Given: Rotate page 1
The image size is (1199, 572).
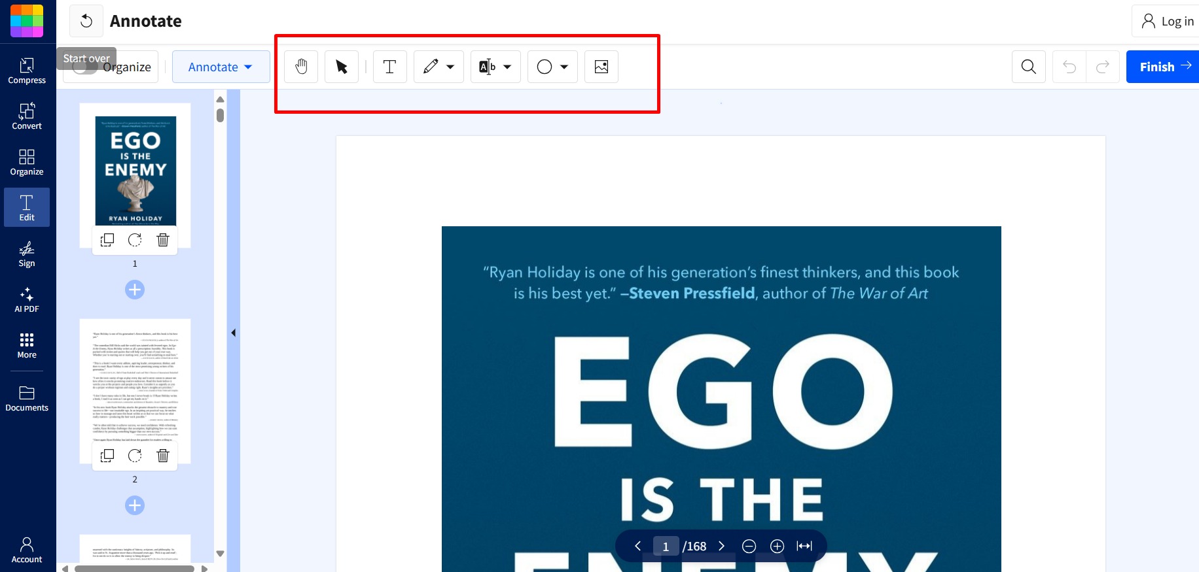Looking at the screenshot, I should [x=135, y=240].
